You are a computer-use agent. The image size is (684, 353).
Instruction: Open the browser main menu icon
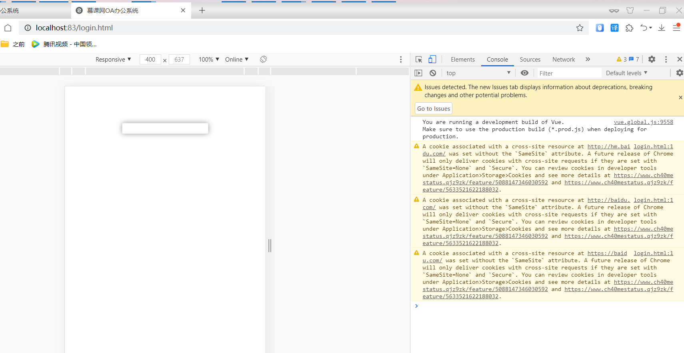pos(676,28)
